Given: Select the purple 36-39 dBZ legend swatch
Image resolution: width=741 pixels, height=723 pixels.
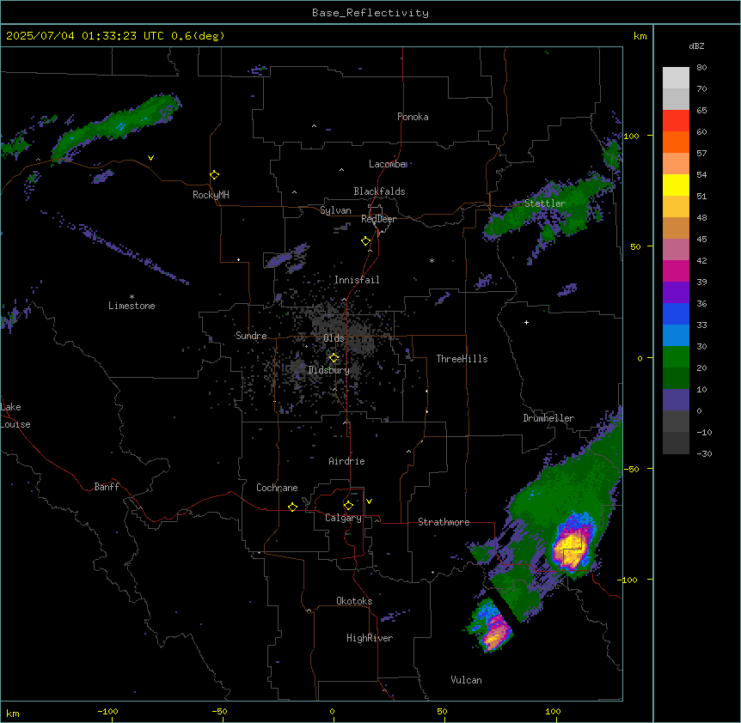Looking at the screenshot, I should coord(676,293).
